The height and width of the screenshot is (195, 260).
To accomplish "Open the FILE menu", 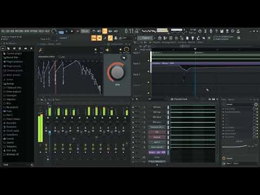I will [3, 31].
